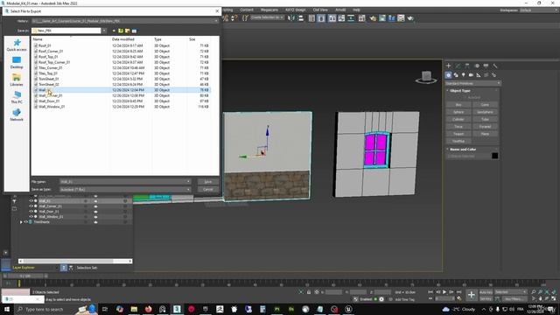Viewport: 560px width, 315px height.
Task: Open Quick access in the export dialog
Action: pos(17,45)
